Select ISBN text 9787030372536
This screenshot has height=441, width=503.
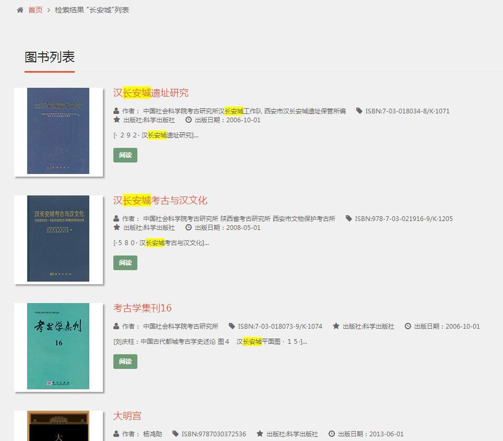click(x=214, y=434)
